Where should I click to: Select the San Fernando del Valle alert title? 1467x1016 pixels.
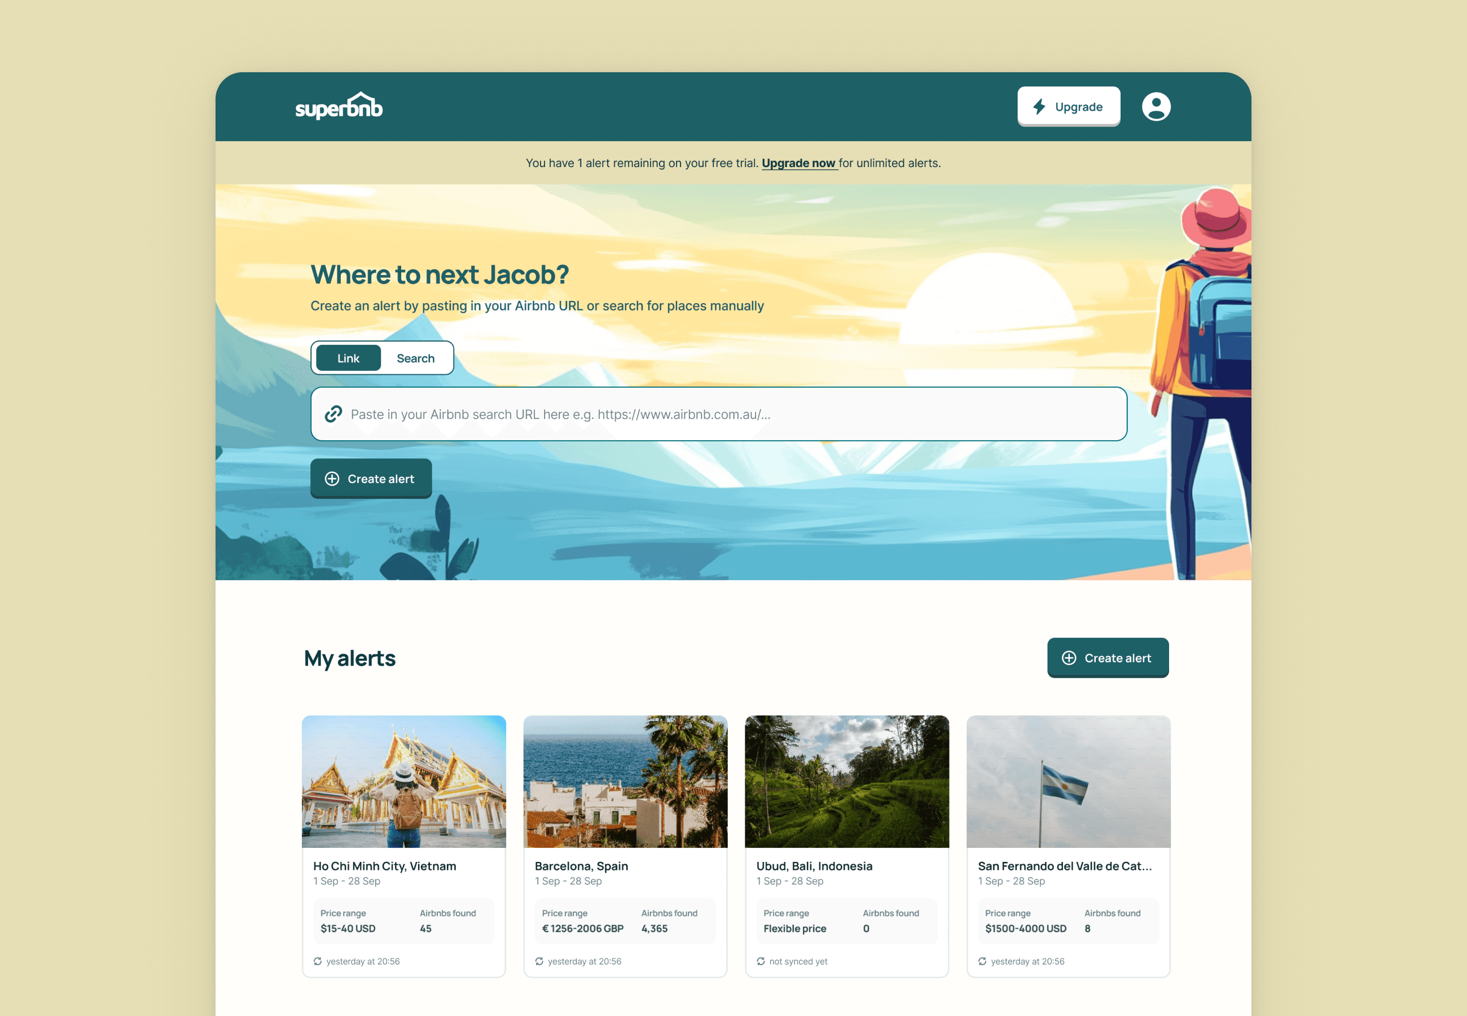point(1064,866)
